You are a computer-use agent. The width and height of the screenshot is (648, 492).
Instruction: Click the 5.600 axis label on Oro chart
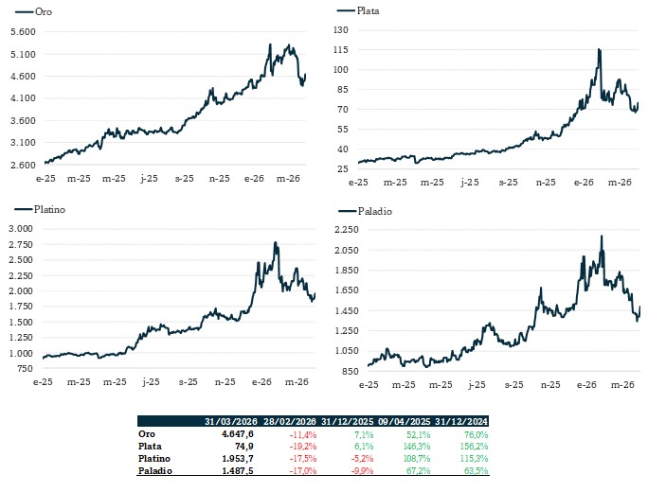[x=22, y=31]
